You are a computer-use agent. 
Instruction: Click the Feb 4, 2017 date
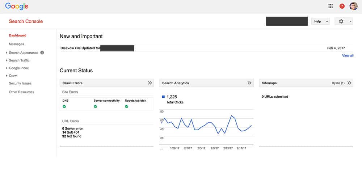[x=336, y=48]
